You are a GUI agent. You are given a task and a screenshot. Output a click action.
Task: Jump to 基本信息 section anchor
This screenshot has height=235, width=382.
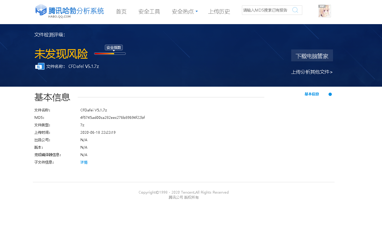pyautogui.click(x=312, y=94)
